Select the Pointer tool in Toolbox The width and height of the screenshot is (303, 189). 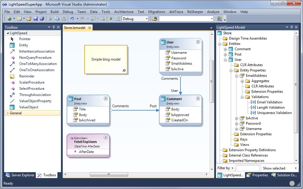click(25, 39)
